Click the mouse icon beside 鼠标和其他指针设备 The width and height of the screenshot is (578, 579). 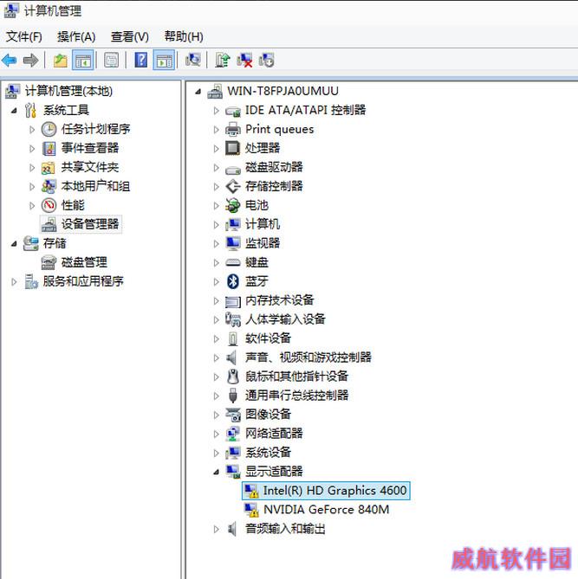(x=232, y=376)
